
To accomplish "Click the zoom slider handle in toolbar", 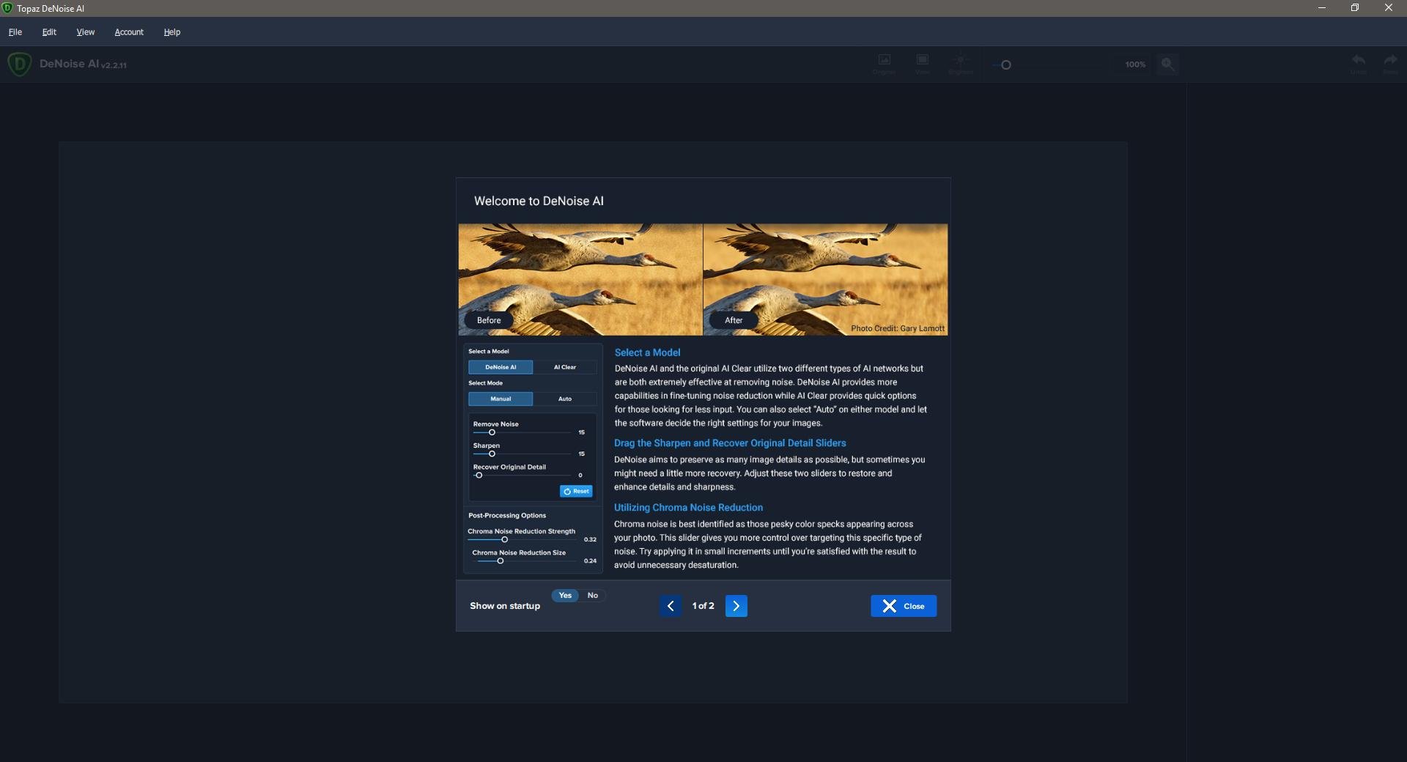I will [1006, 65].
